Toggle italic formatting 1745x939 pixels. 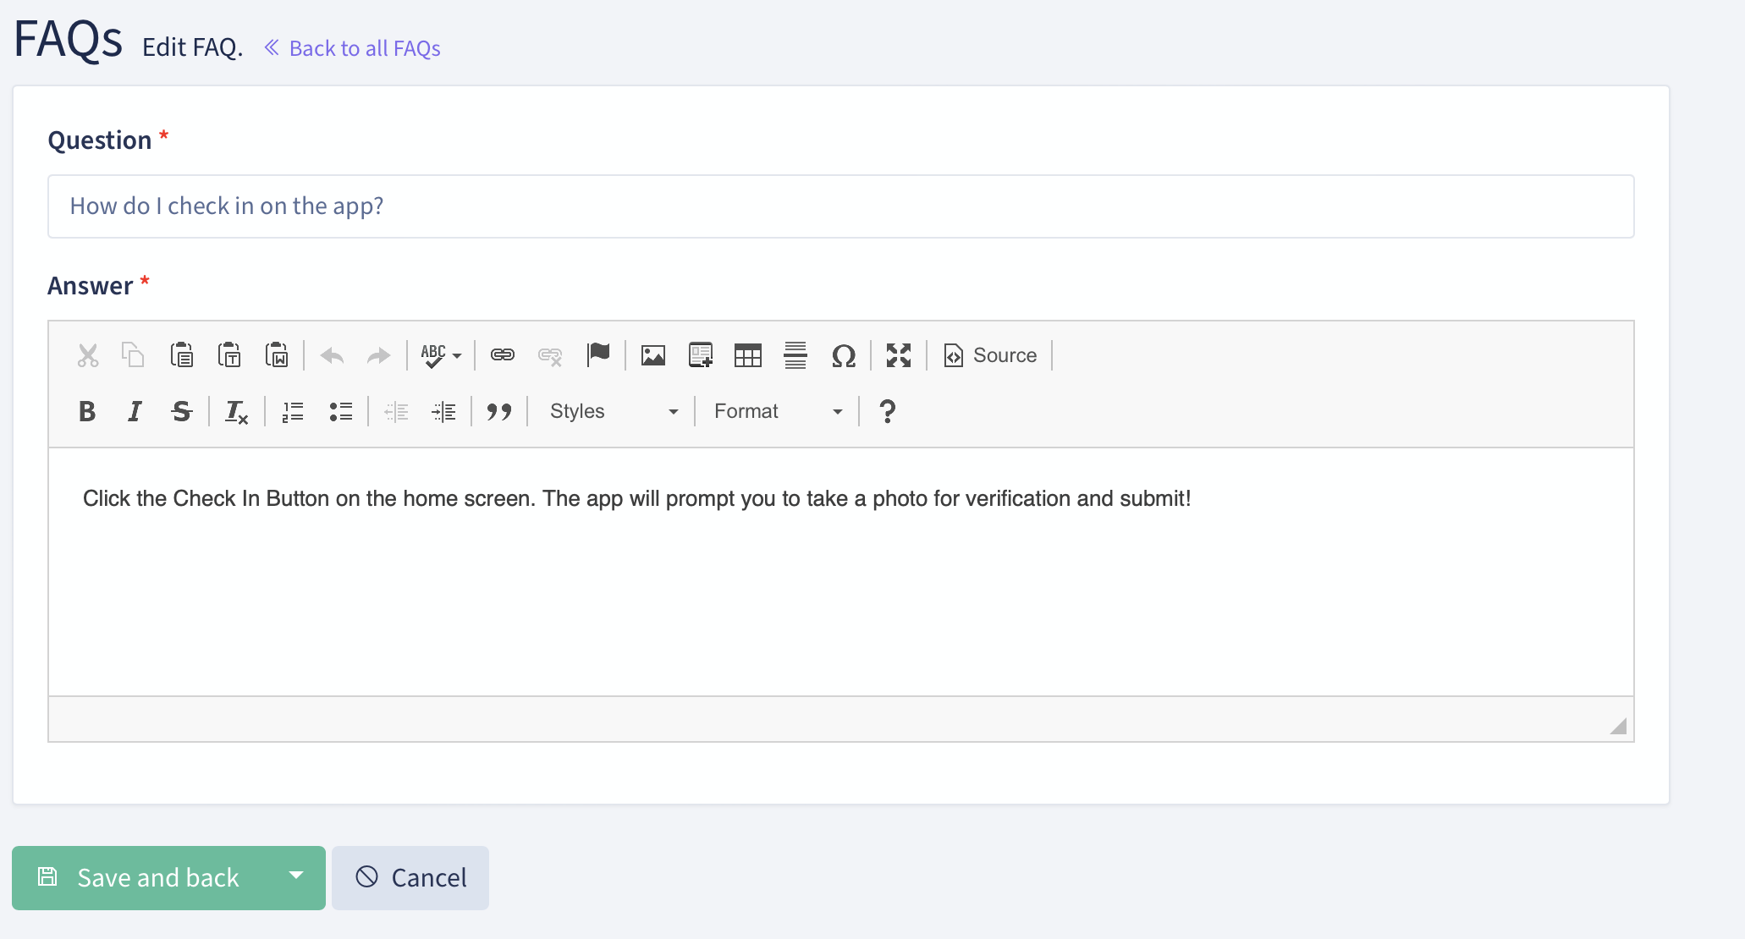(135, 411)
